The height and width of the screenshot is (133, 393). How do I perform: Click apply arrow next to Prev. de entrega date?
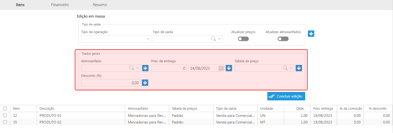[229, 68]
